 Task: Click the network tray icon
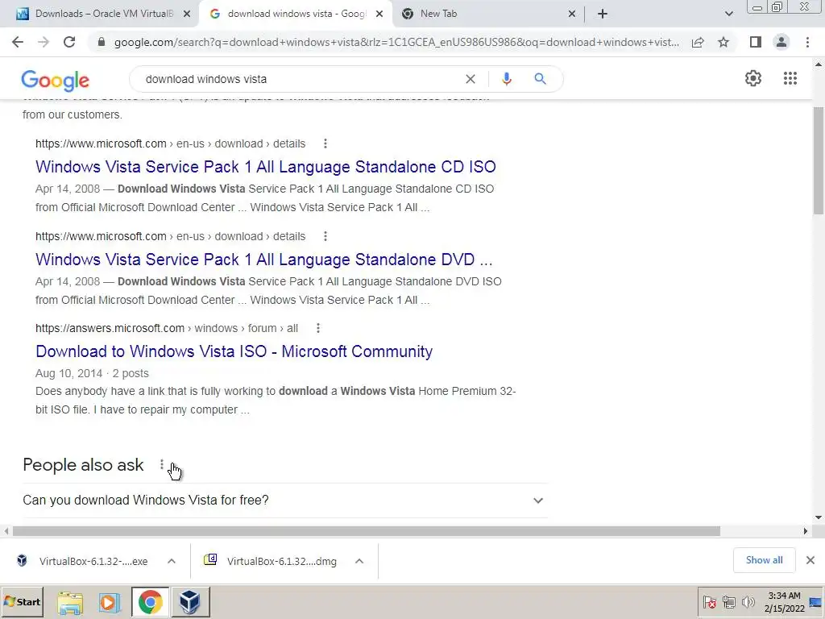[x=728, y=602]
